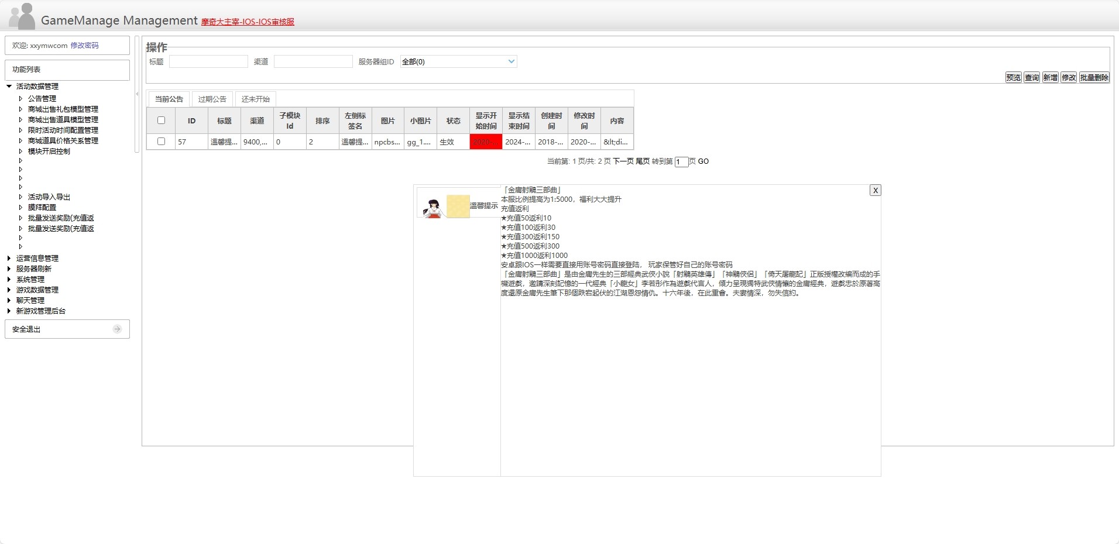The width and height of the screenshot is (1119, 544).
Task: Switch to the 还未开始 tab
Action: (255, 98)
